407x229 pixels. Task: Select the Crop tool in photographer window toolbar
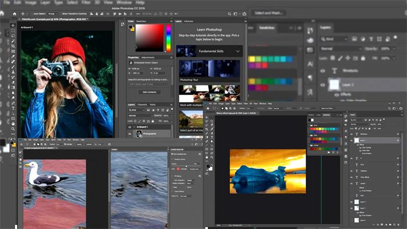click(x=13, y=46)
